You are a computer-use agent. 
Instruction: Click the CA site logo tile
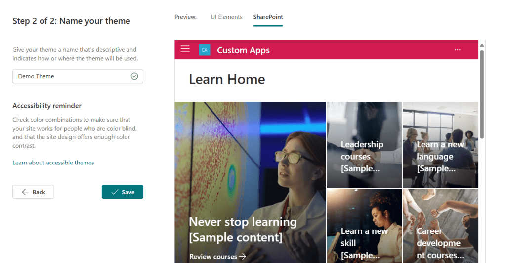pyautogui.click(x=204, y=50)
